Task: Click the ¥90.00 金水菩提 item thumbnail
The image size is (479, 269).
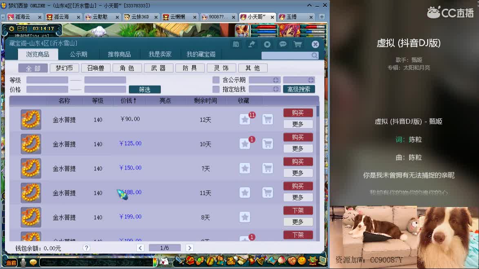Action: click(31, 119)
